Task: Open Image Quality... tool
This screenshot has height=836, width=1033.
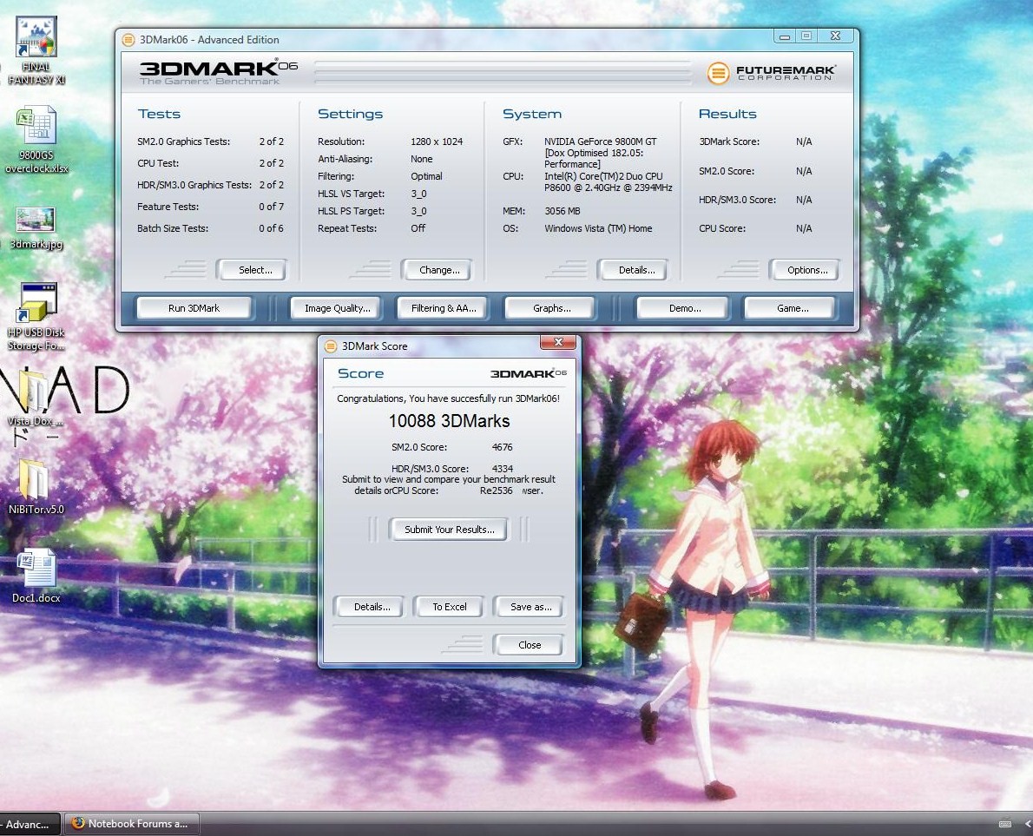Action: pyautogui.click(x=337, y=308)
